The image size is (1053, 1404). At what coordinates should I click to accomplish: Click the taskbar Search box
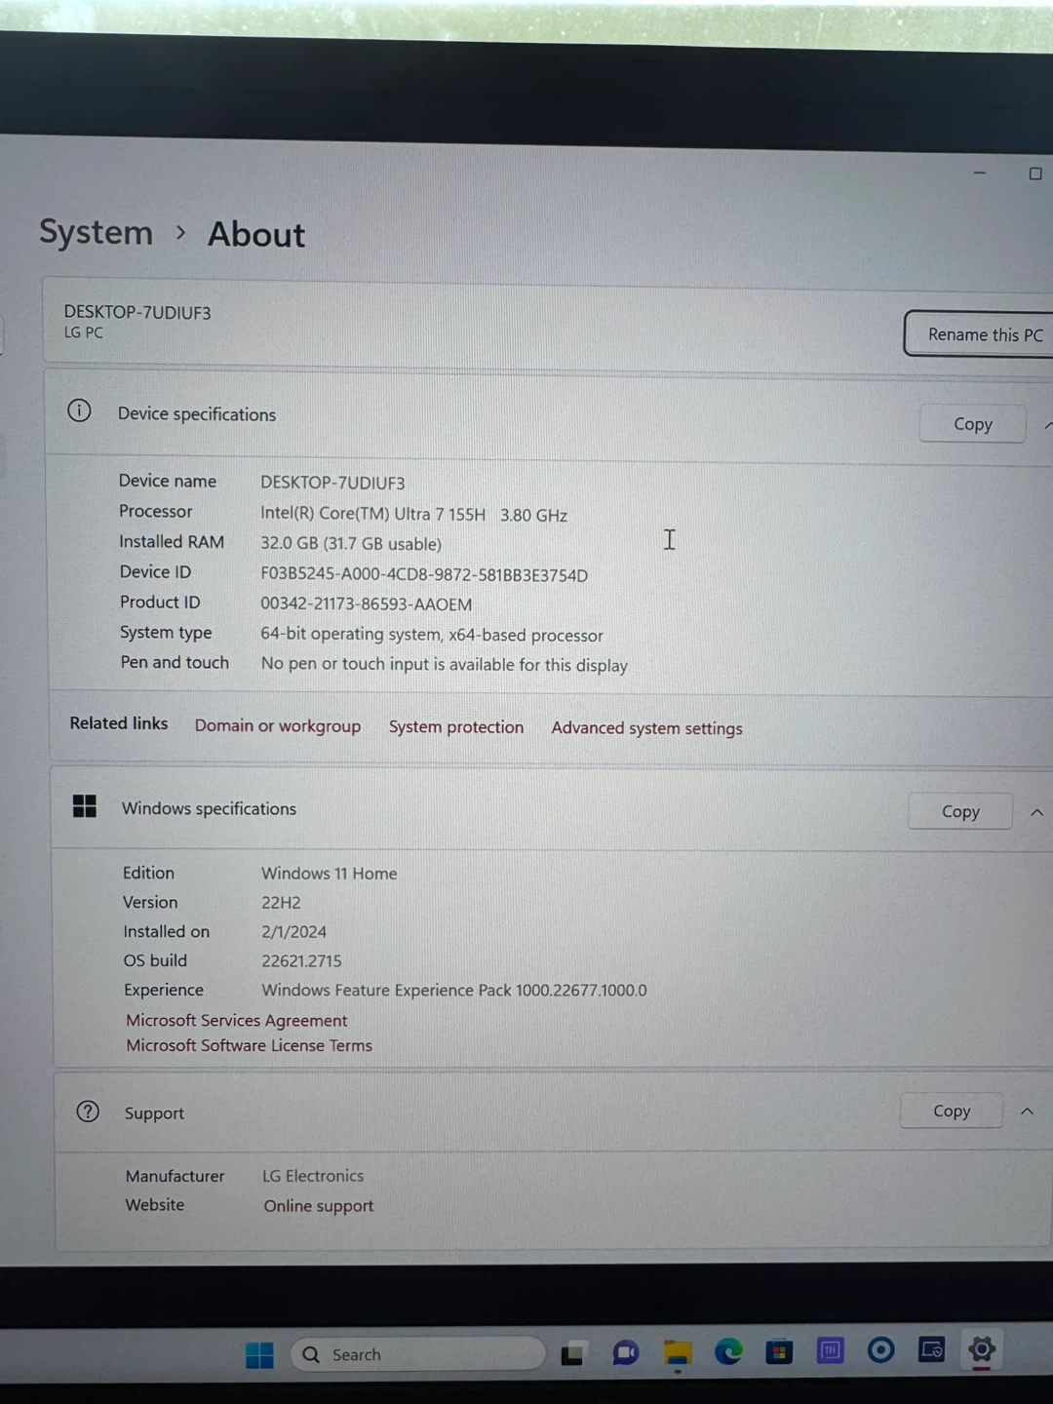tap(417, 1354)
